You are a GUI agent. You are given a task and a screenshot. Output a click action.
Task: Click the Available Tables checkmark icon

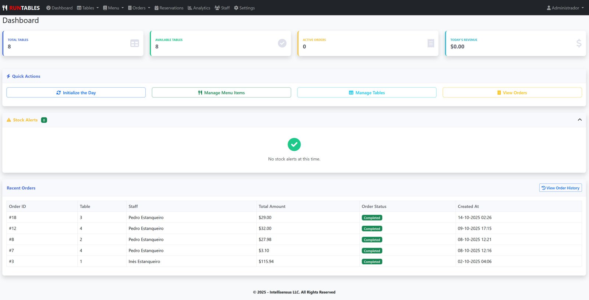coord(282,43)
